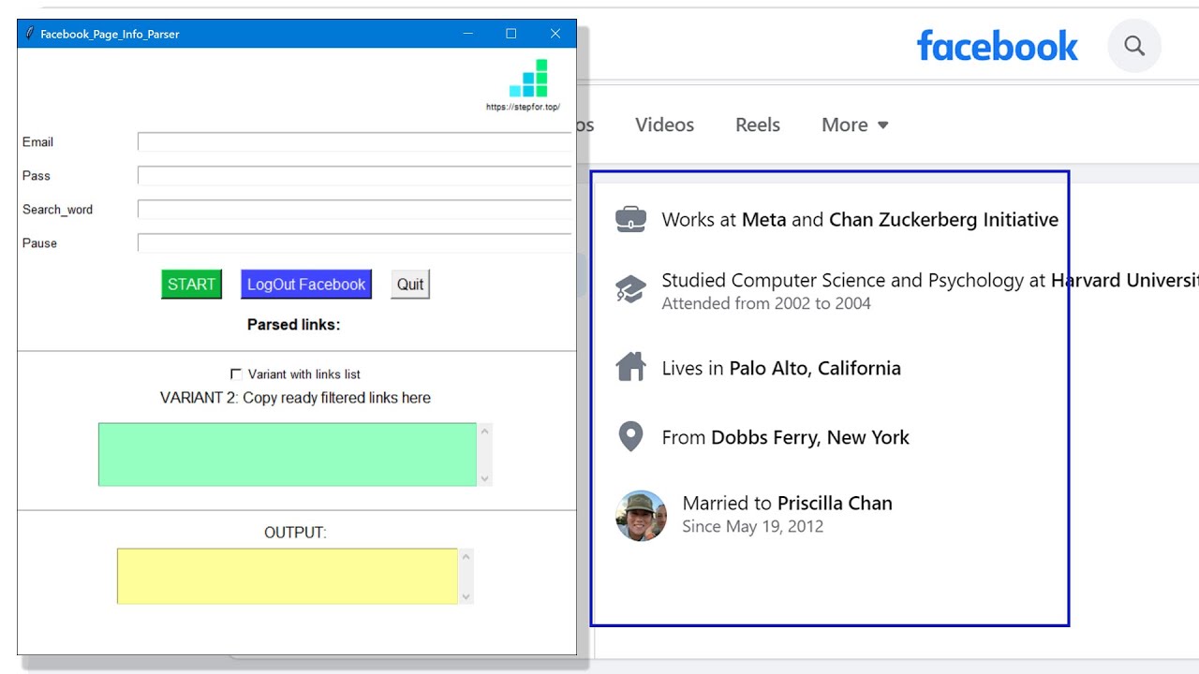Viewport: 1199px width, 674px height.
Task: Enable the Variant with links list checkbox
Action: [x=236, y=374]
